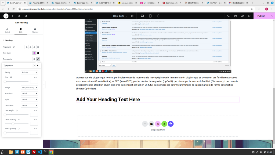275x155 pixels.
Task: Align heading text right
Action: [x=34, y=47]
